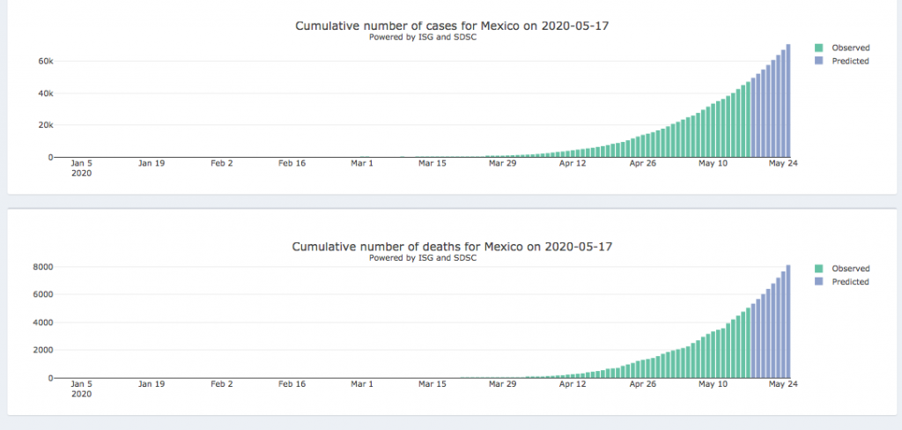This screenshot has height=430, width=902.
Task: Click Apr 26 axis label on deaths chart
Action: tap(642, 384)
